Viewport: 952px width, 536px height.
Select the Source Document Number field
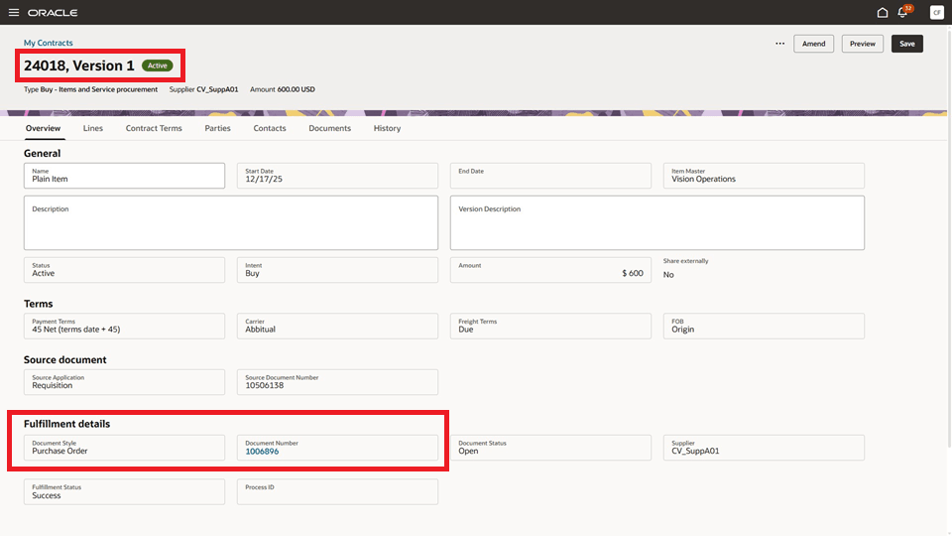[337, 382]
